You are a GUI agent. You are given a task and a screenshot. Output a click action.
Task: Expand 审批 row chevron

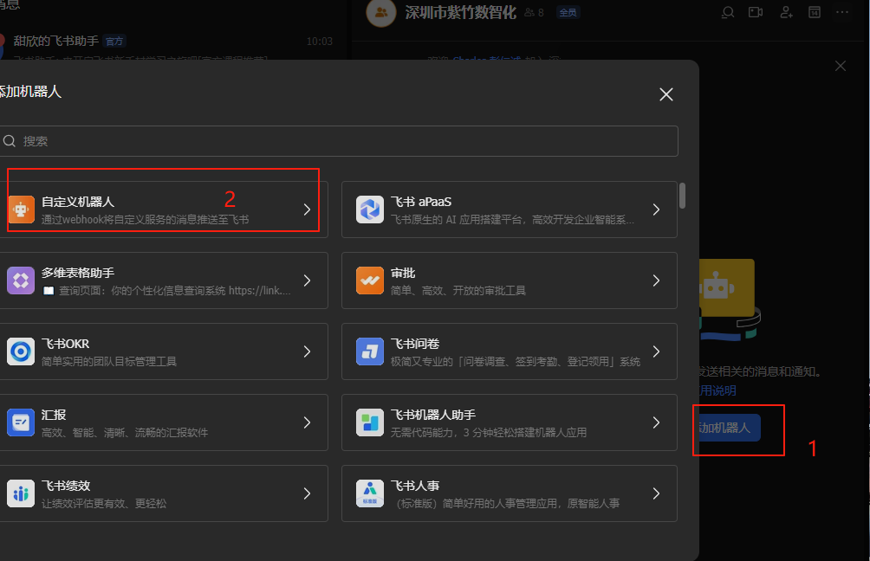point(656,280)
